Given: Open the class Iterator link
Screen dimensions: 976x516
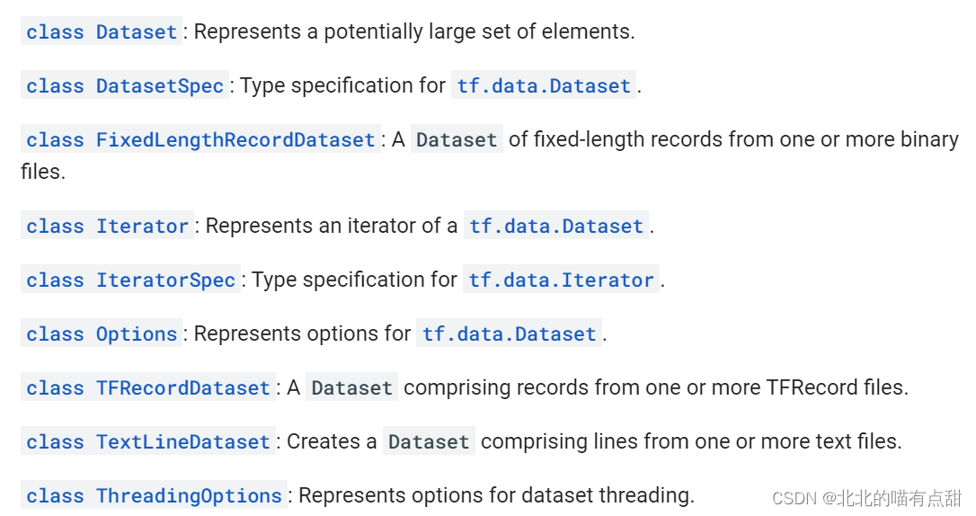Looking at the screenshot, I should click(107, 226).
